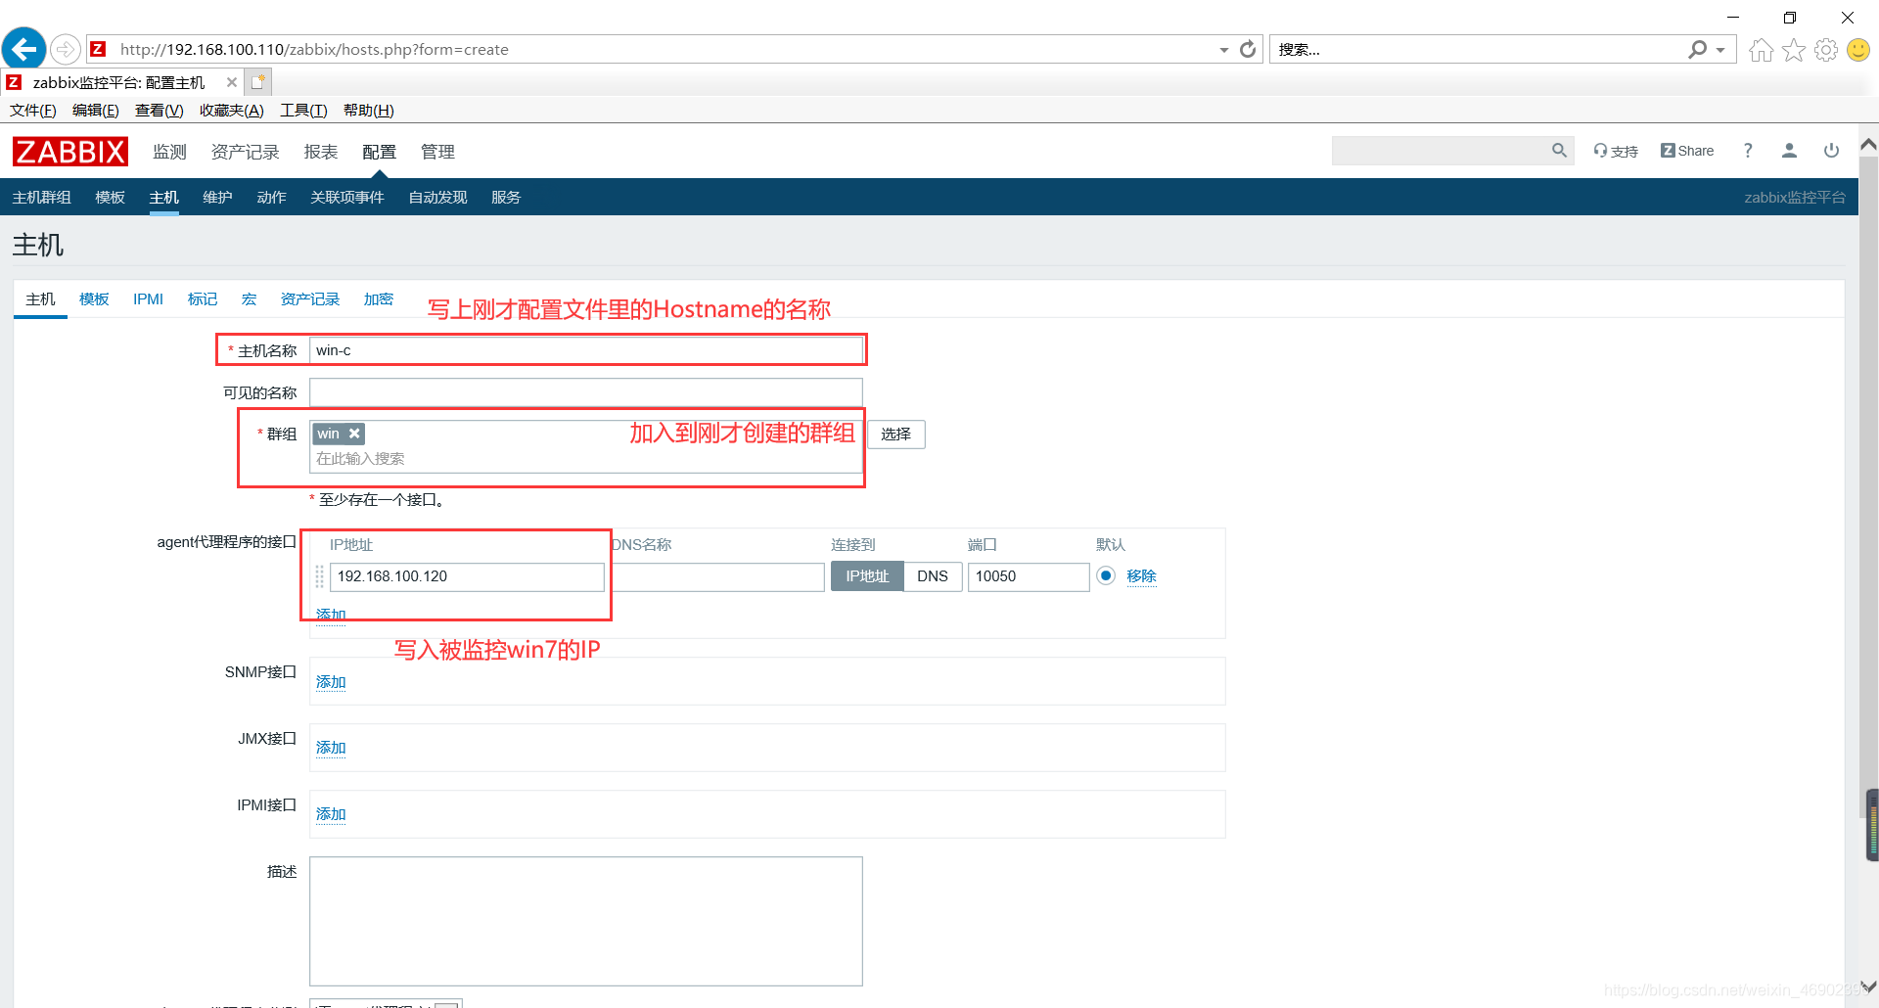Open 关联项事件 submenu

pos(347,198)
